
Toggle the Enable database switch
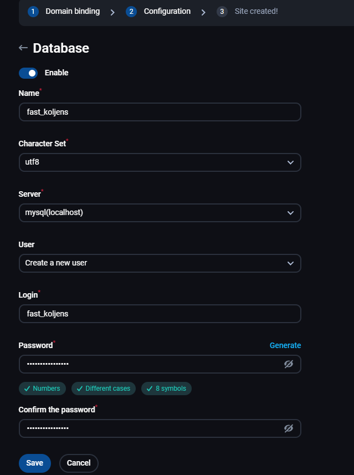pos(28,73)
